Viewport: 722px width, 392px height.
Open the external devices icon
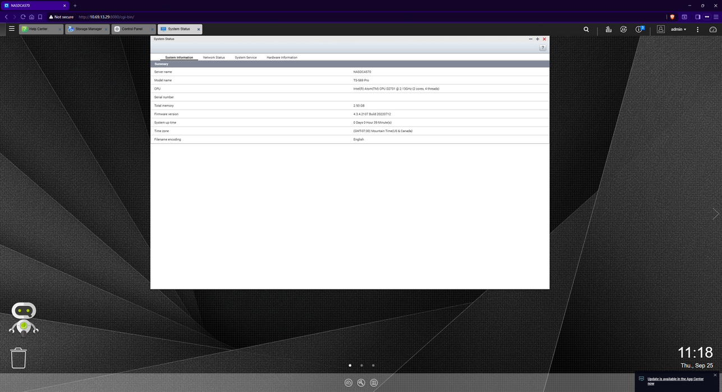(x=623, y=29)
